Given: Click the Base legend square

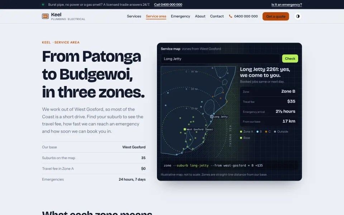Looking at the screenshot, I should click(x=241, y=138).
